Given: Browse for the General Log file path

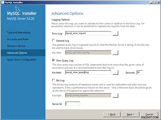Looking at the screenshot, I should click(x=115, y=53).
